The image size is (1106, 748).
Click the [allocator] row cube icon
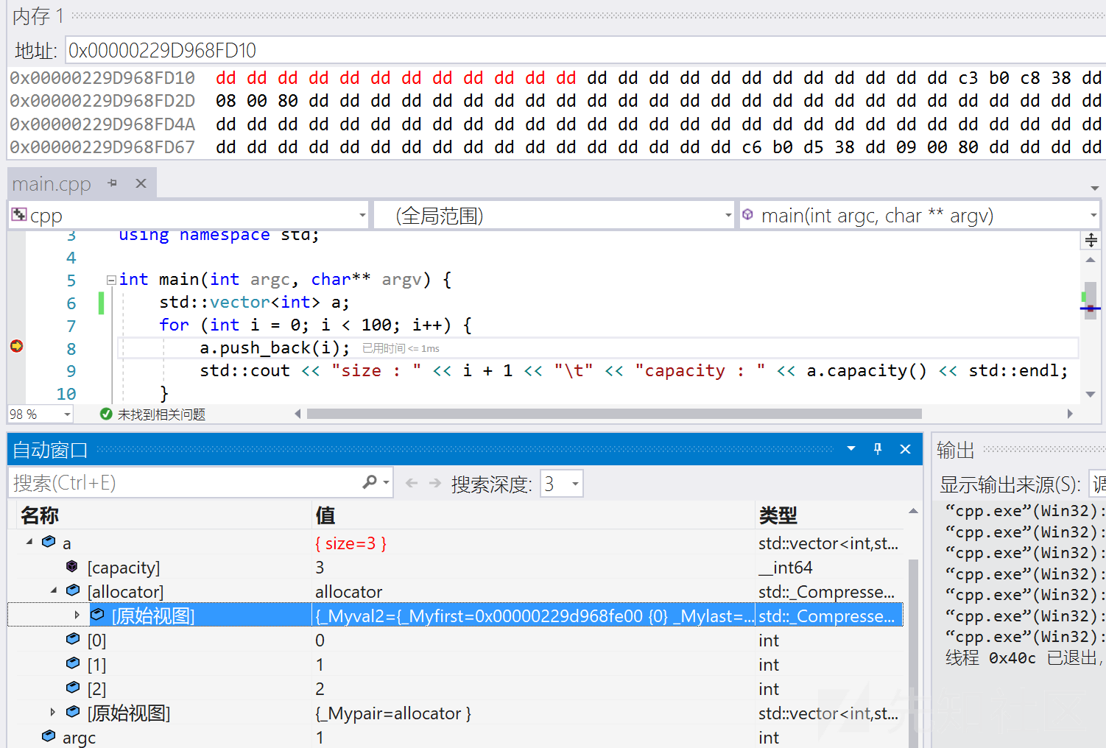pyautogui.click(x=73, y=590)
